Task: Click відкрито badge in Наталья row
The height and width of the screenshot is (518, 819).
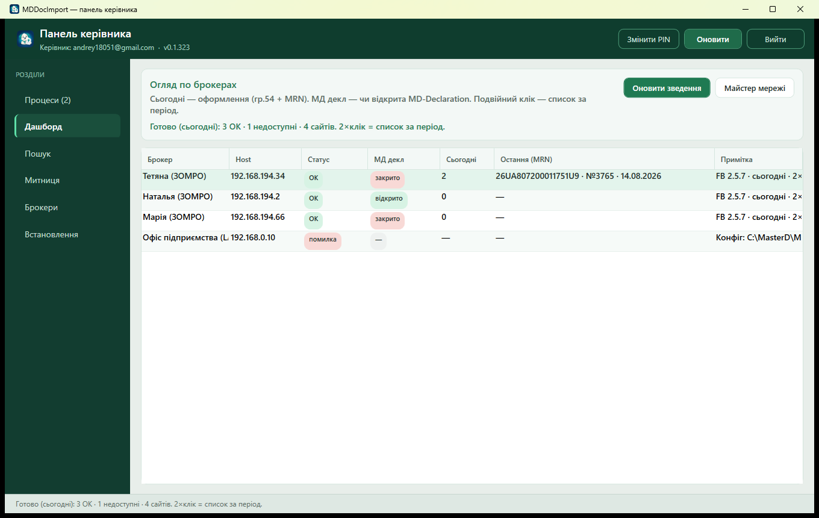Action: coord(389,199)
